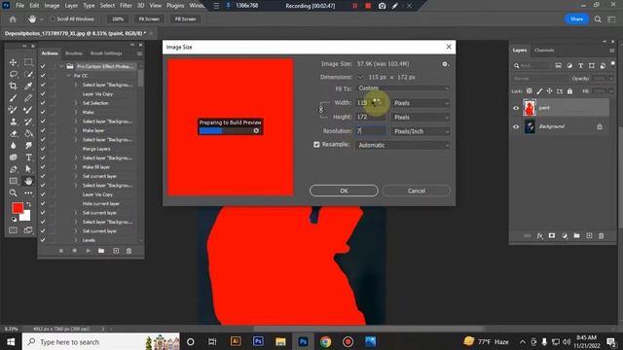Select the Zoom tool
The height and width of the screenshot is (350, 623).
[13, 193]
